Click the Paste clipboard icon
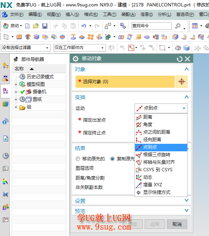The image size is (209, 236). point(73,26)
